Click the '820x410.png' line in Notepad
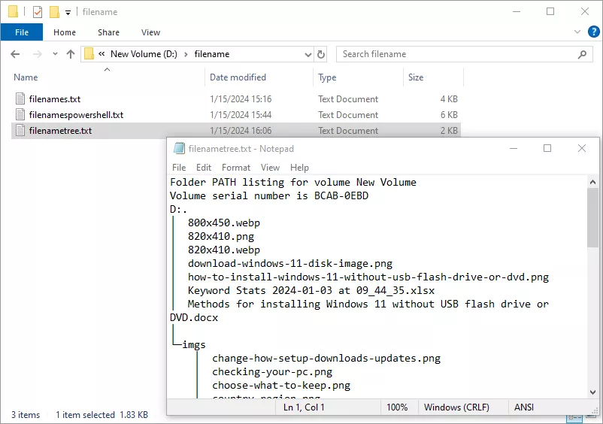 tap(221, 236)
